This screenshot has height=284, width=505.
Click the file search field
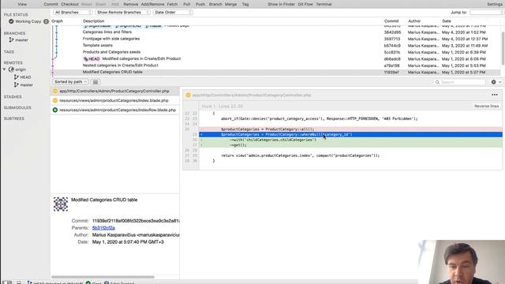460,82
